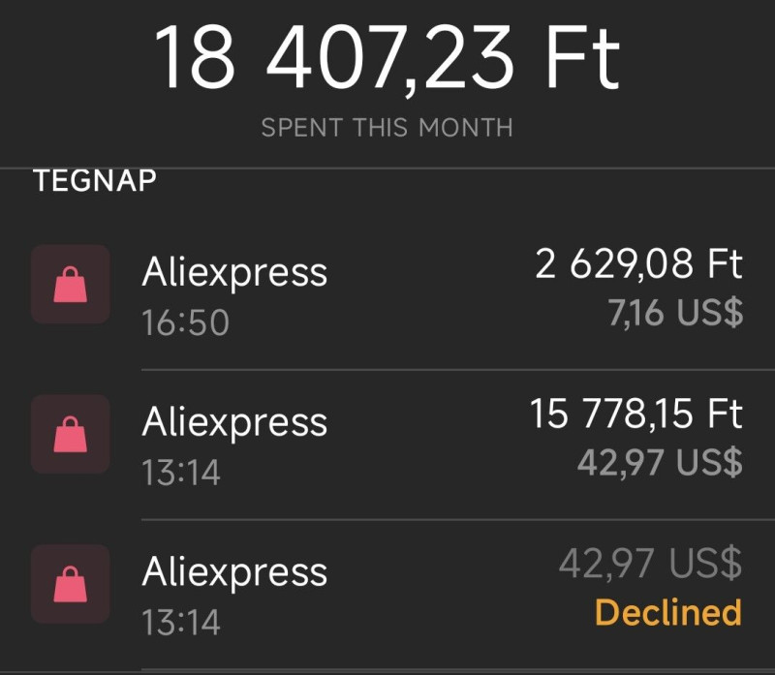Open Aliexpress transaction of 15 778,15 Ft
Screen dimensions: 775x675
pos(387,445)
